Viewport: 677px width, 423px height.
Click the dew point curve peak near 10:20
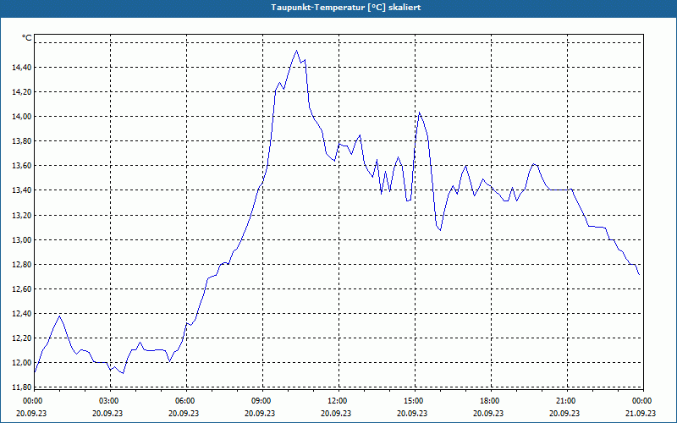[x=296, y=51]
